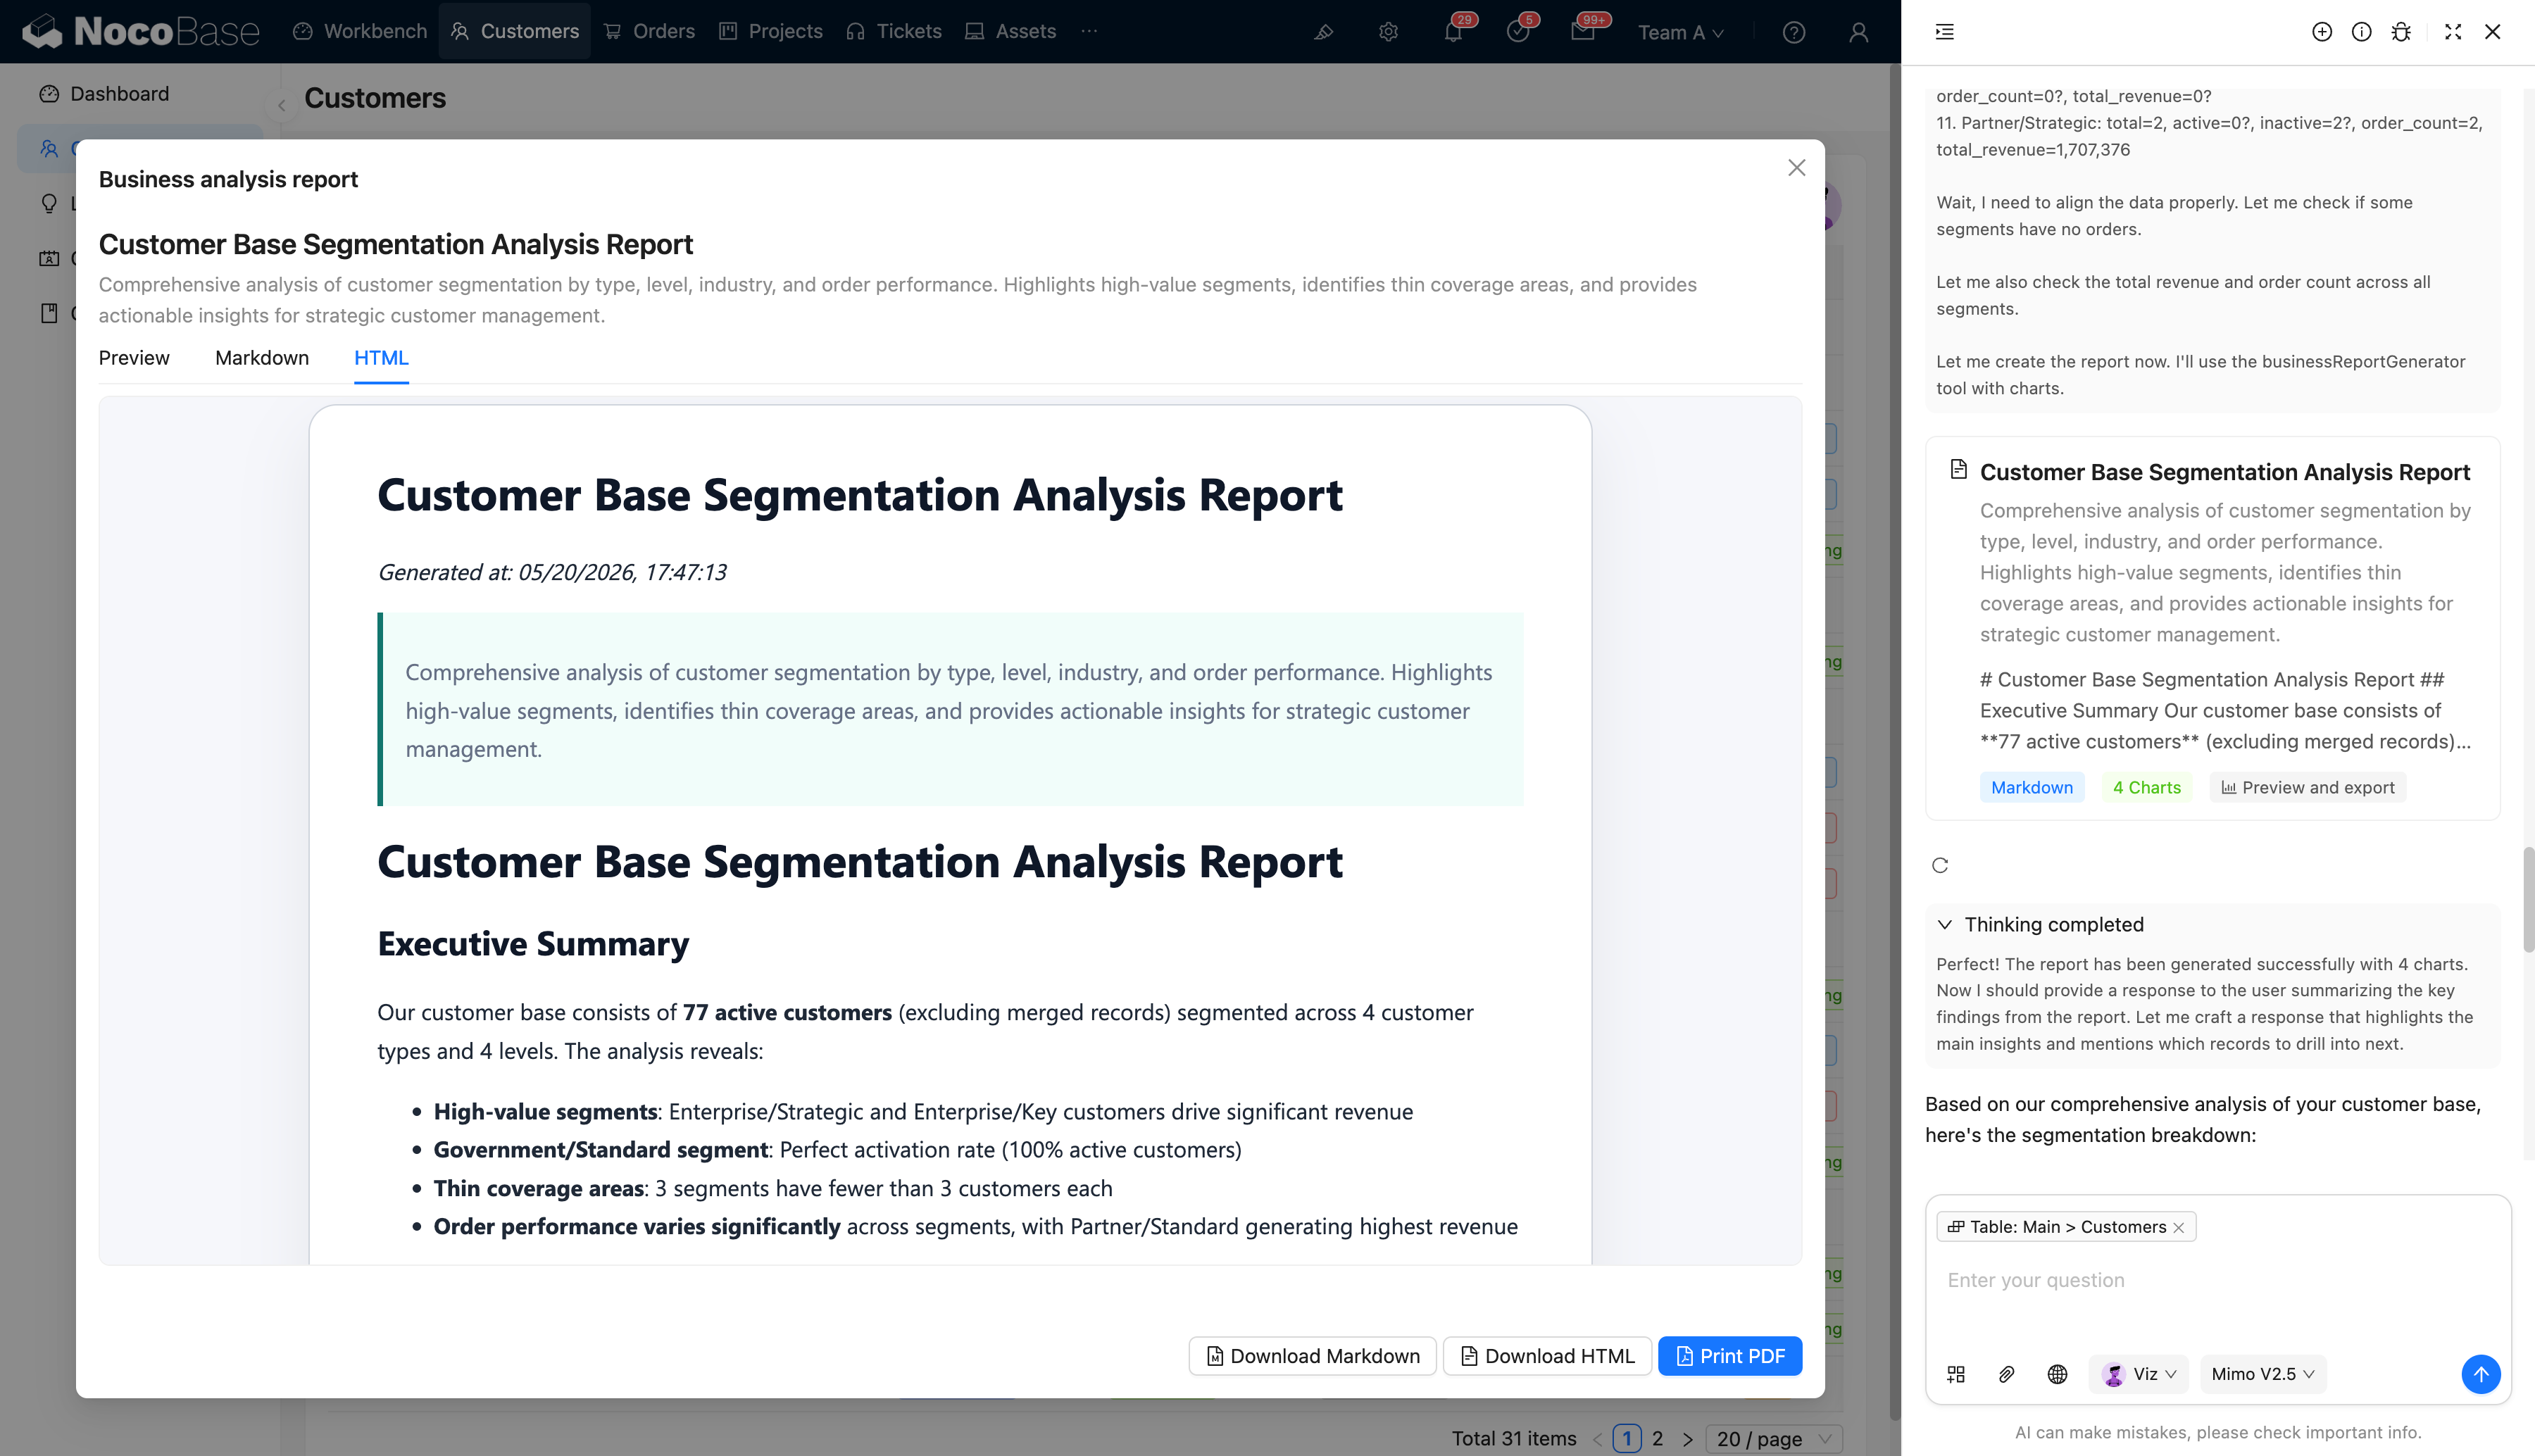This screenshot has height=1456, width=2535.
Task: Open the user profile icon
Action: click(1858, 32)
